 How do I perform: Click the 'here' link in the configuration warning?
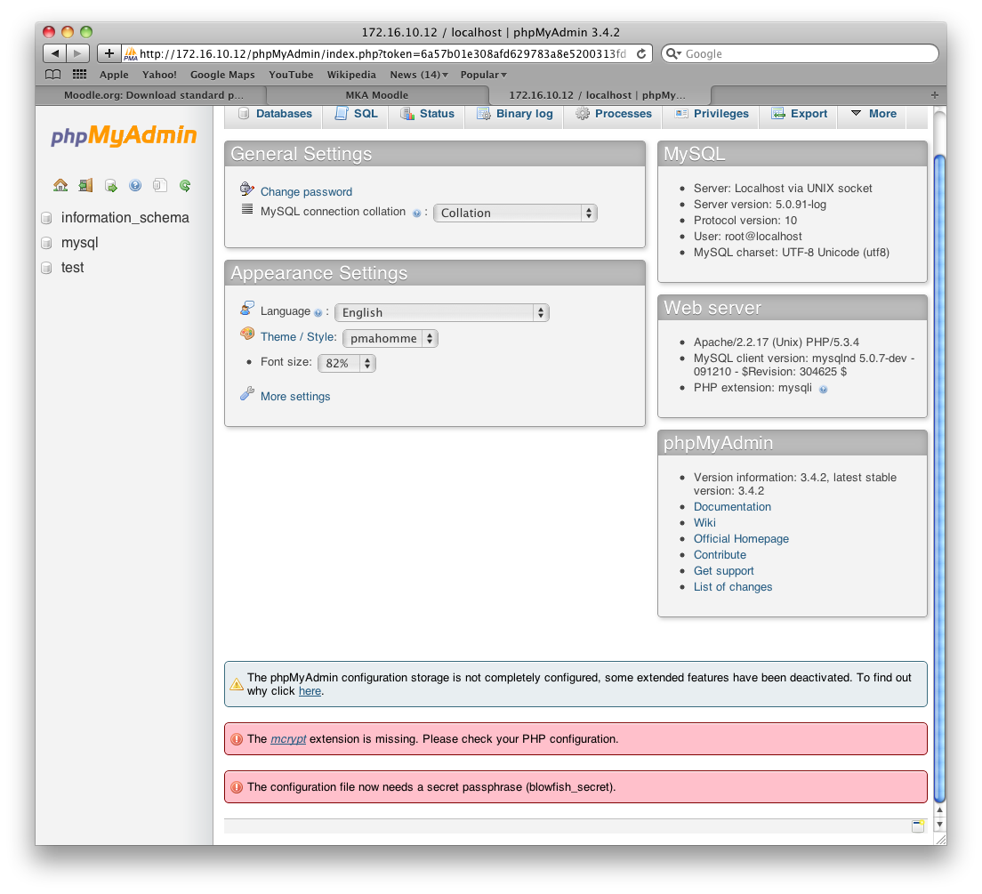[x=310, y=692]
